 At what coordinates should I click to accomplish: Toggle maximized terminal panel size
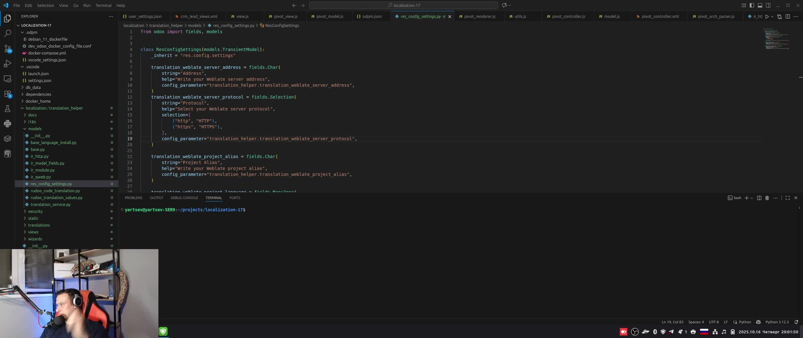(x=788, y=198)
